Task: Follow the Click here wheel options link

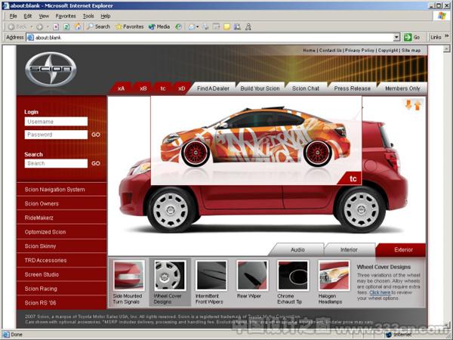Action: click(380, 292)
